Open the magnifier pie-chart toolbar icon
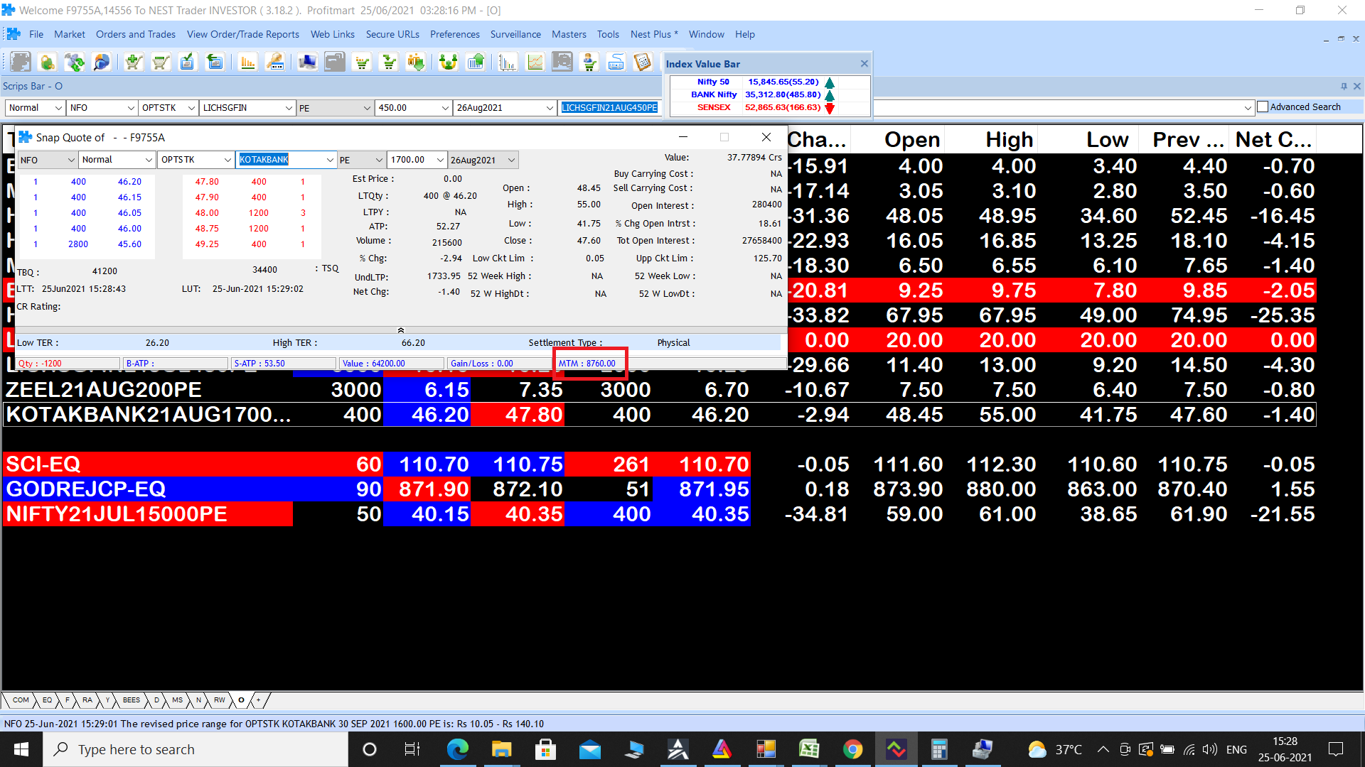The height and width of the screenshot is (767, 1365). click(x=102, y=62)
